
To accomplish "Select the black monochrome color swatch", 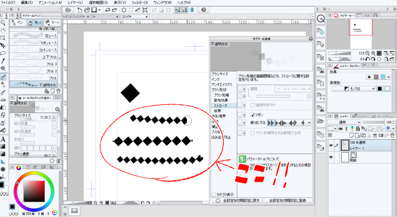I will pyautogui.click(x=380, y=89).
